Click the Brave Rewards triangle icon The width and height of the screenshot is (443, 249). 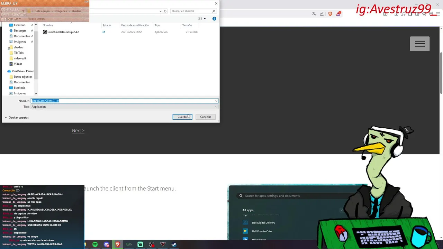coord(338,14)
